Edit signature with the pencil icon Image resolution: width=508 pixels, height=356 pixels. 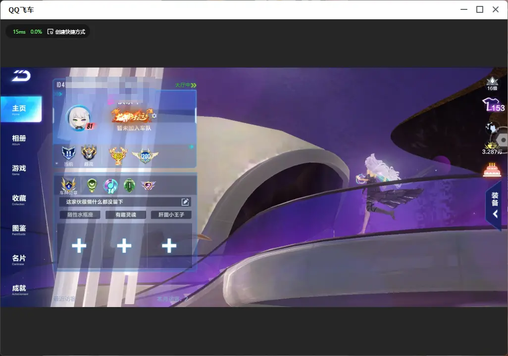click(185, 202)
